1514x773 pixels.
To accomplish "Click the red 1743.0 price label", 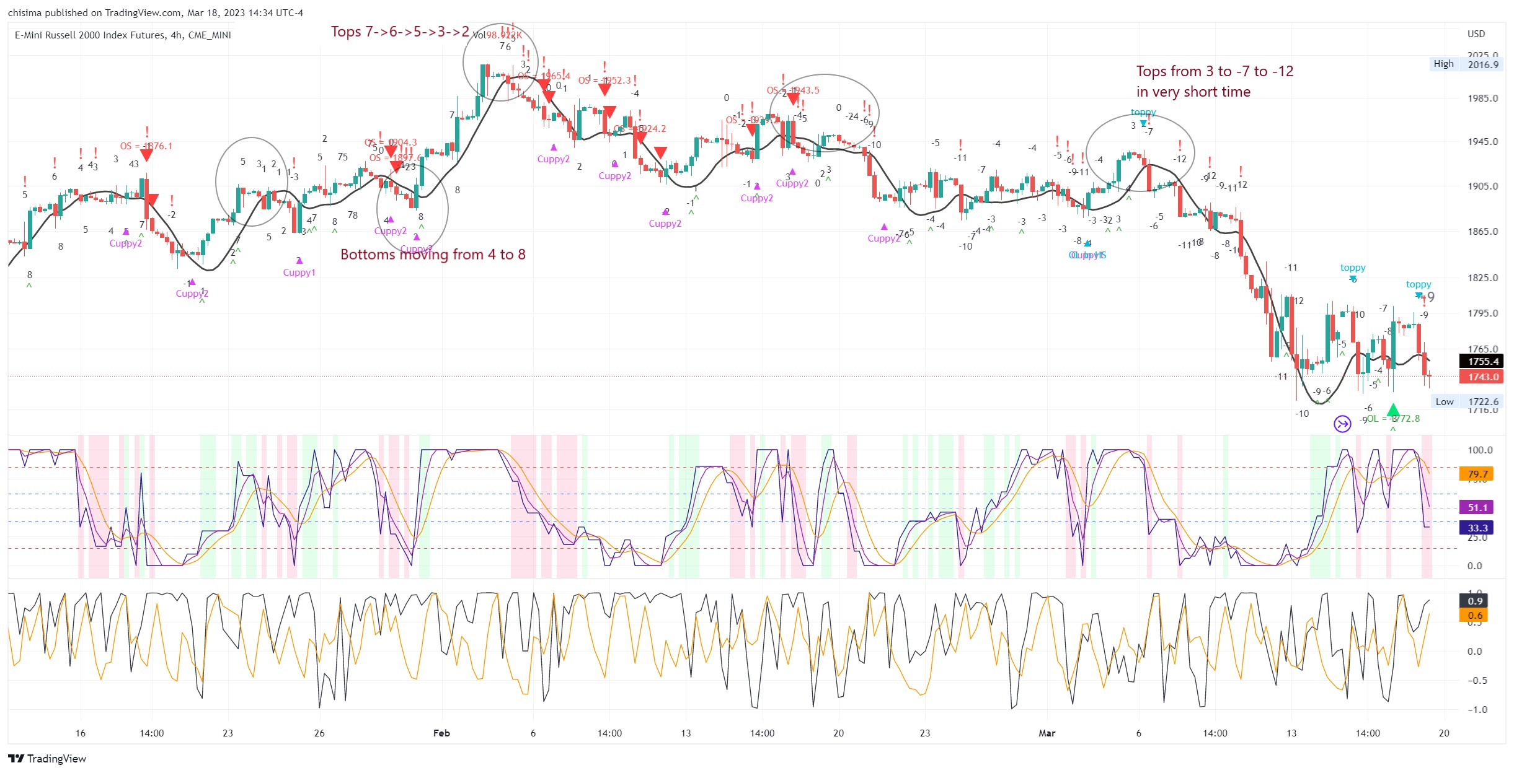I will point(1482,377).
